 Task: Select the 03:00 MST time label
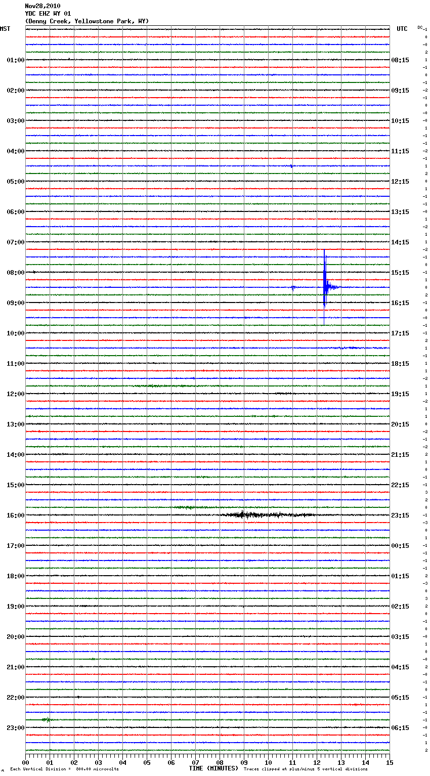(16, 121)
